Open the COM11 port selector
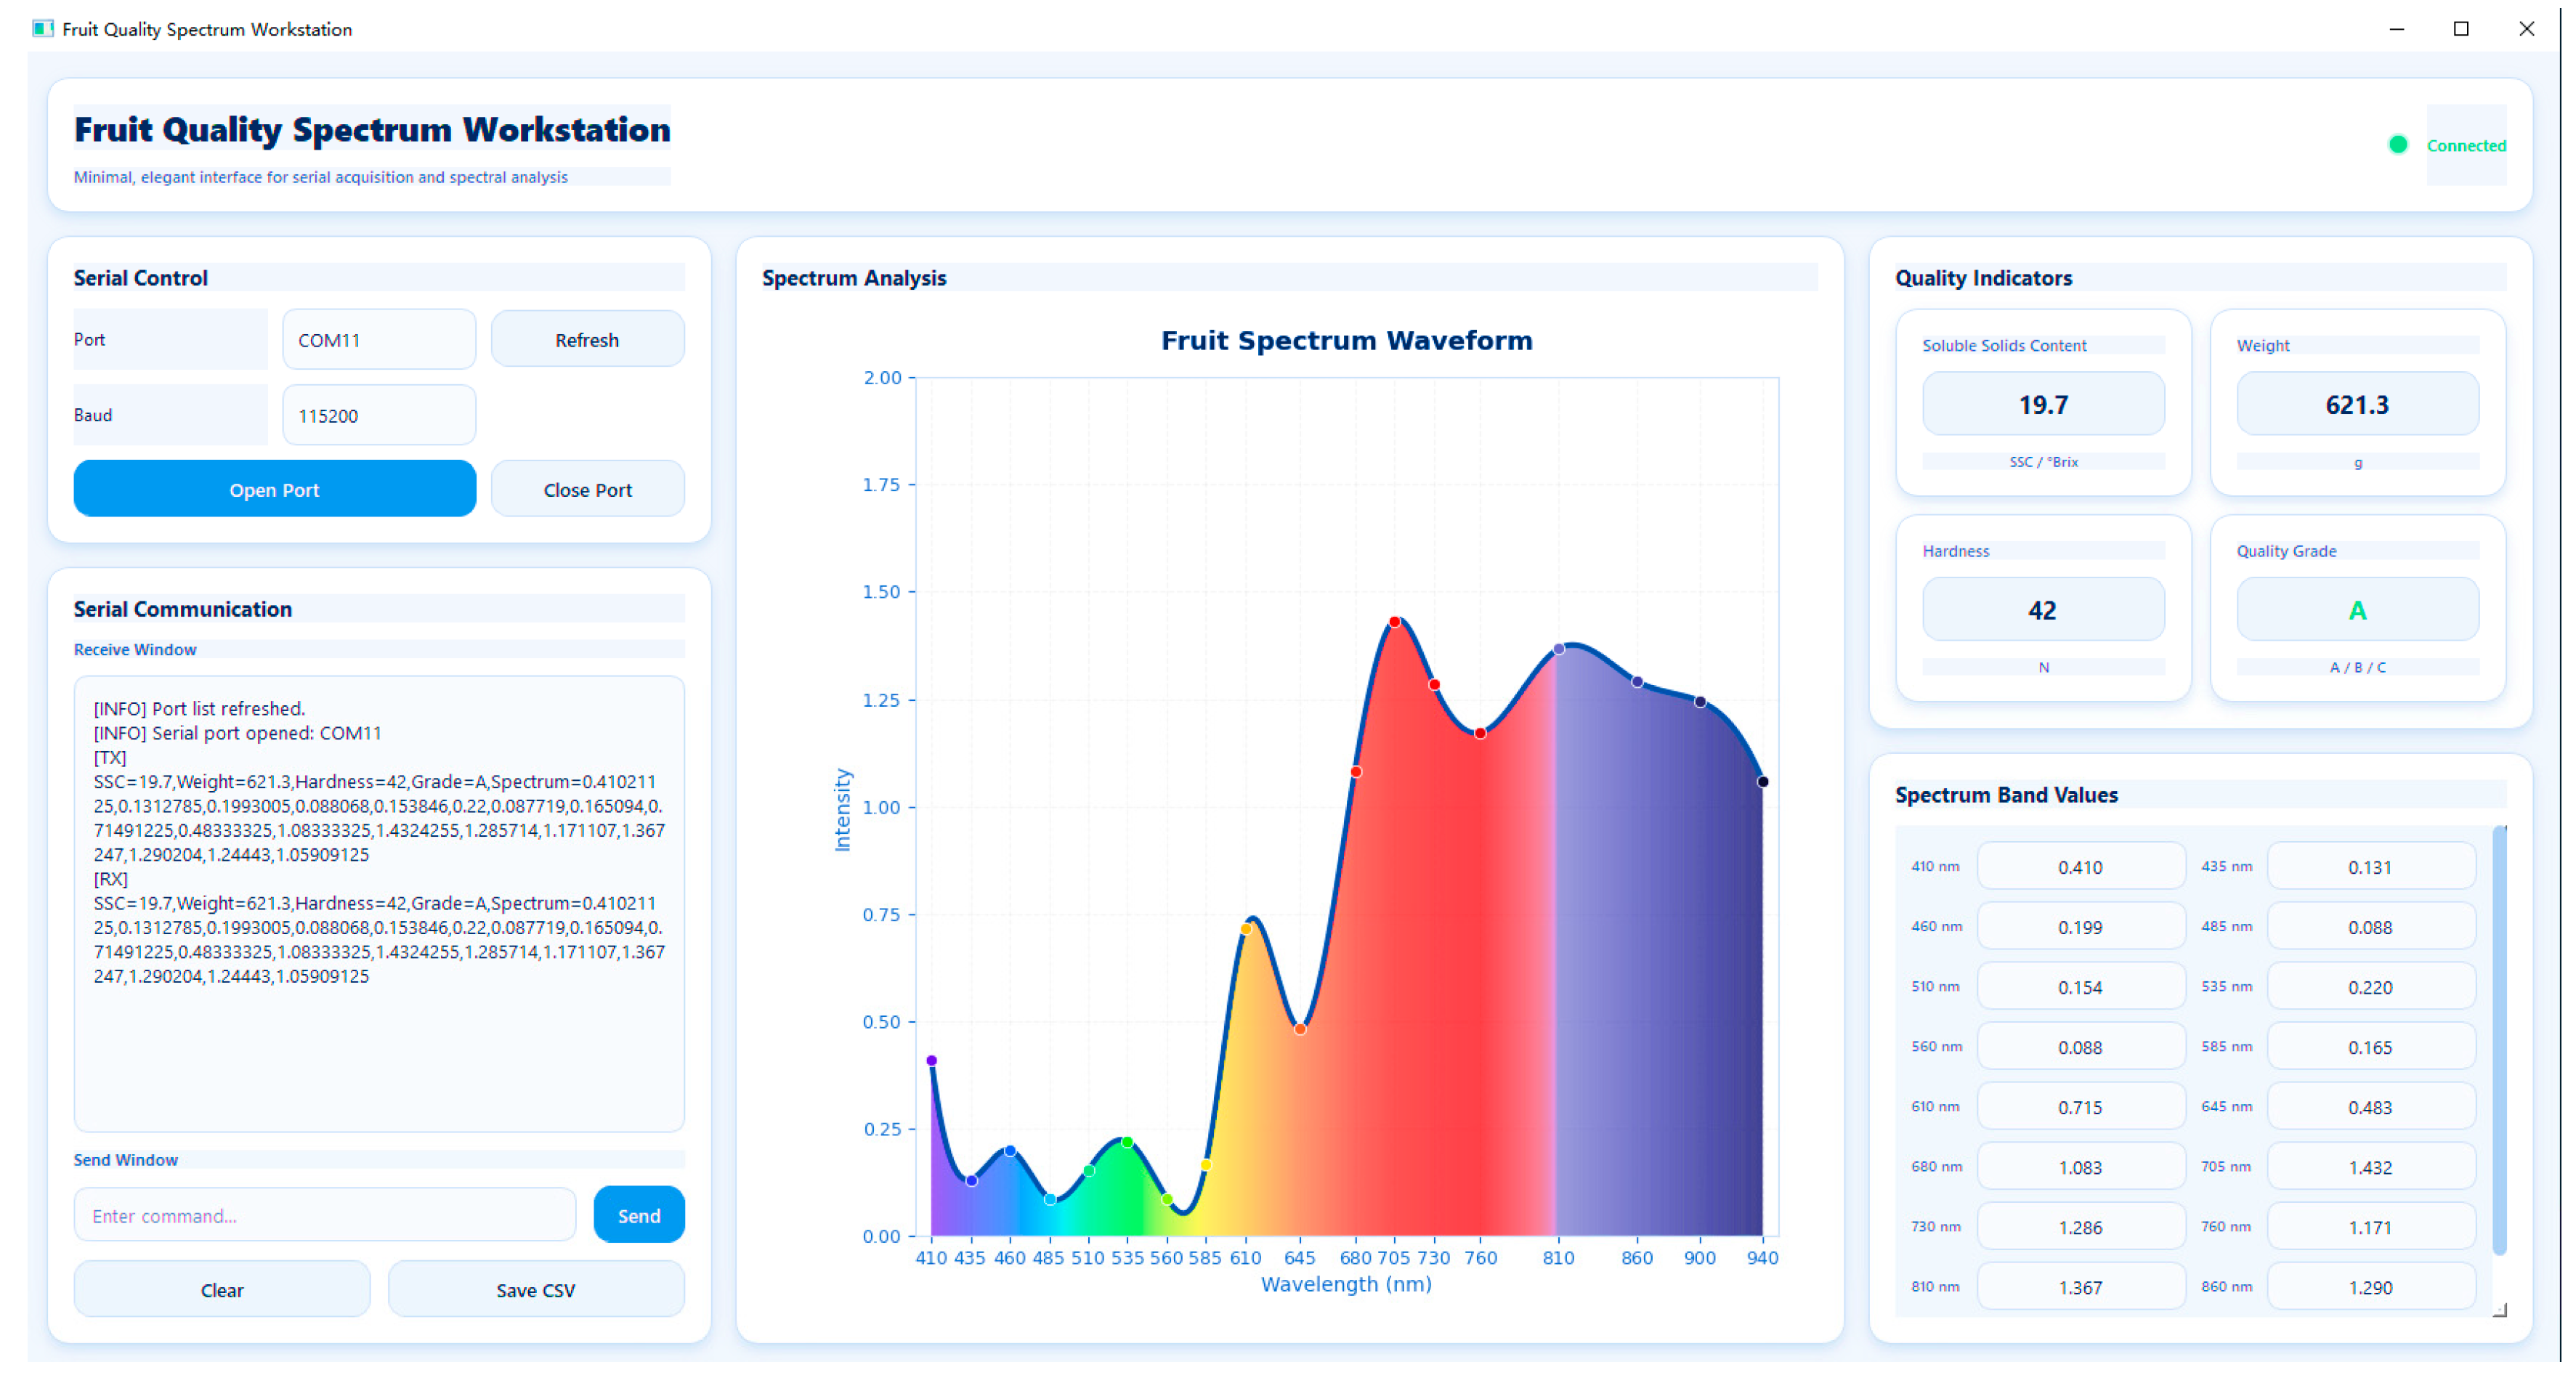2576x1383 pixels. pyautogui.click(x=379, y=340)
